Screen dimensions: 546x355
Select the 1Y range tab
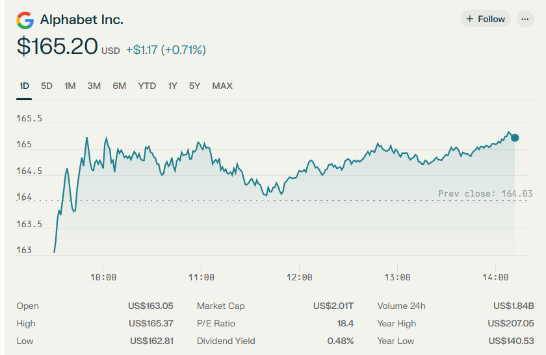(x=172, y=86)
